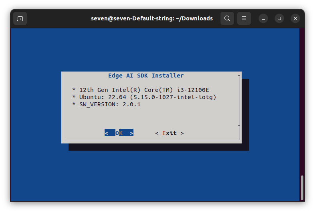
Task: Select the SW_VERSION 2.0.1 line
Action: [x=106, y=104]
